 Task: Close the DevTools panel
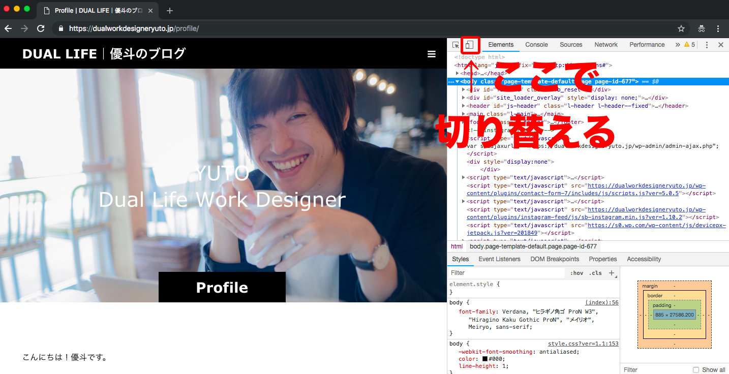[x=720, y=45]
